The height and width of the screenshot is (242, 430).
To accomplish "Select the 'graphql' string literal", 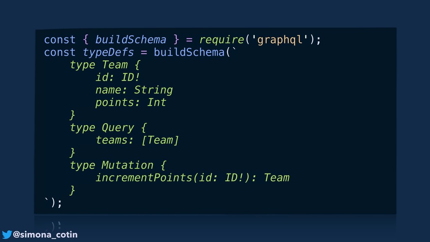I will coord(280,40).
